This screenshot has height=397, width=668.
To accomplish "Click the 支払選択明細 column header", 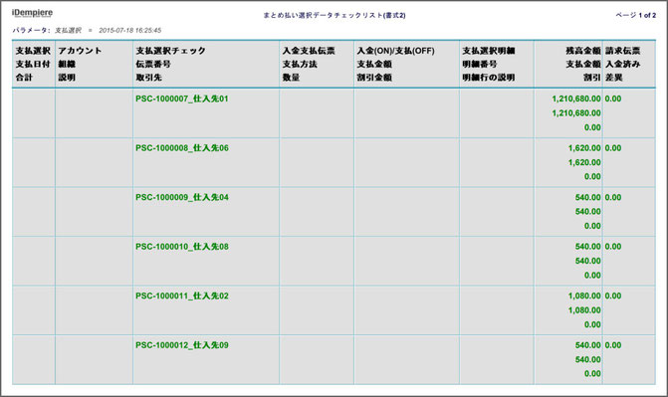I will coord(489,51).
